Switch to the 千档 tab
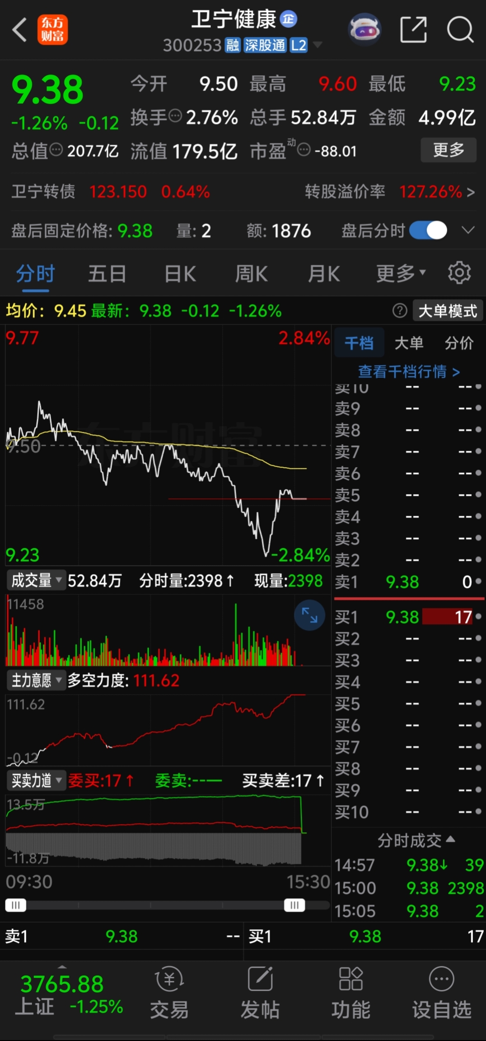 359,343
